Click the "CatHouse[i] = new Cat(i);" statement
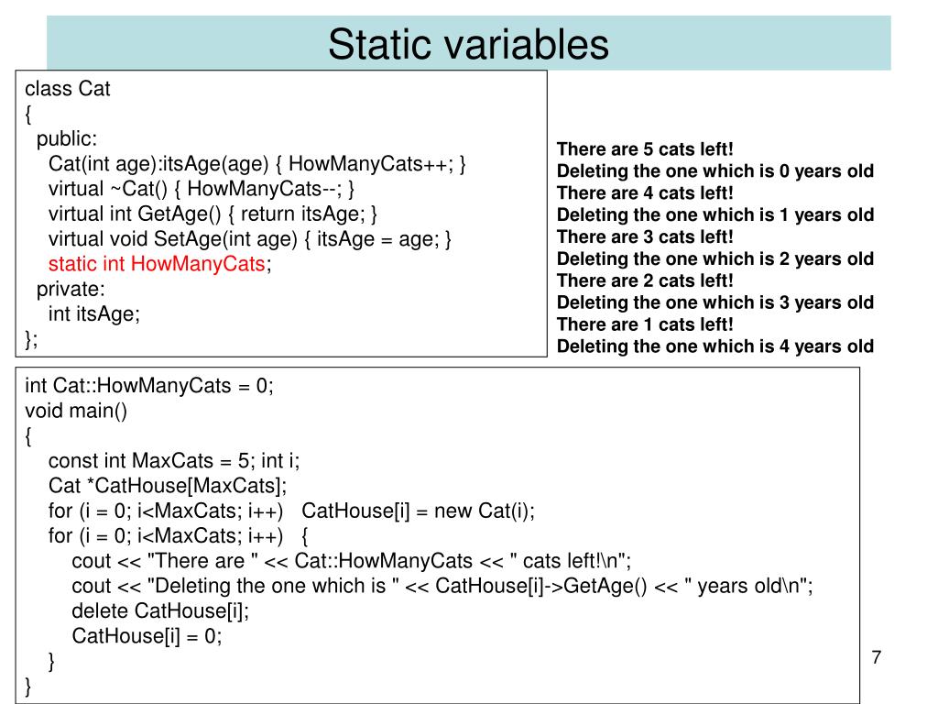938x704 pixels. pyautogui.click(x=418, y=511)
